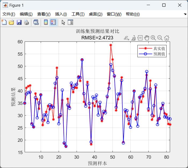Click the MATLAB icon in the title bar
The image size is (188, 168).
click(x=5, y=5)
